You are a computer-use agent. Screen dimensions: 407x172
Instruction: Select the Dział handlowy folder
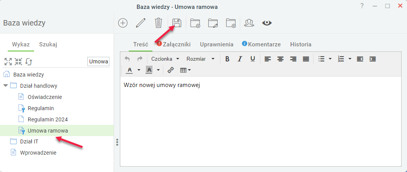click(x=38, y=86)
